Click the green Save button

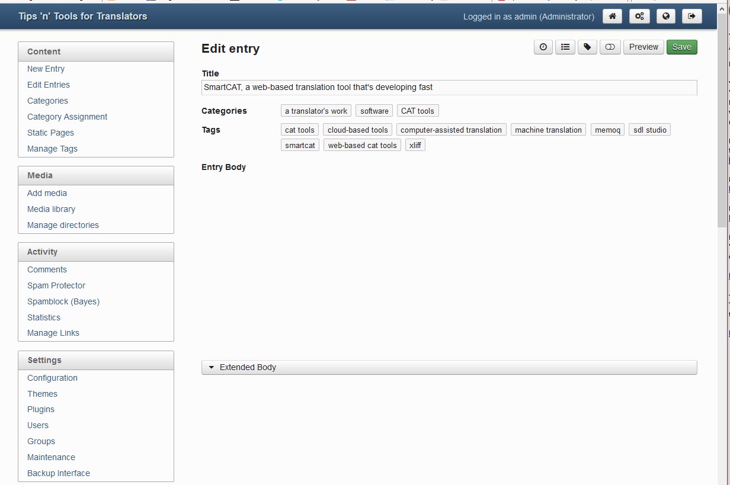point(681,47)
